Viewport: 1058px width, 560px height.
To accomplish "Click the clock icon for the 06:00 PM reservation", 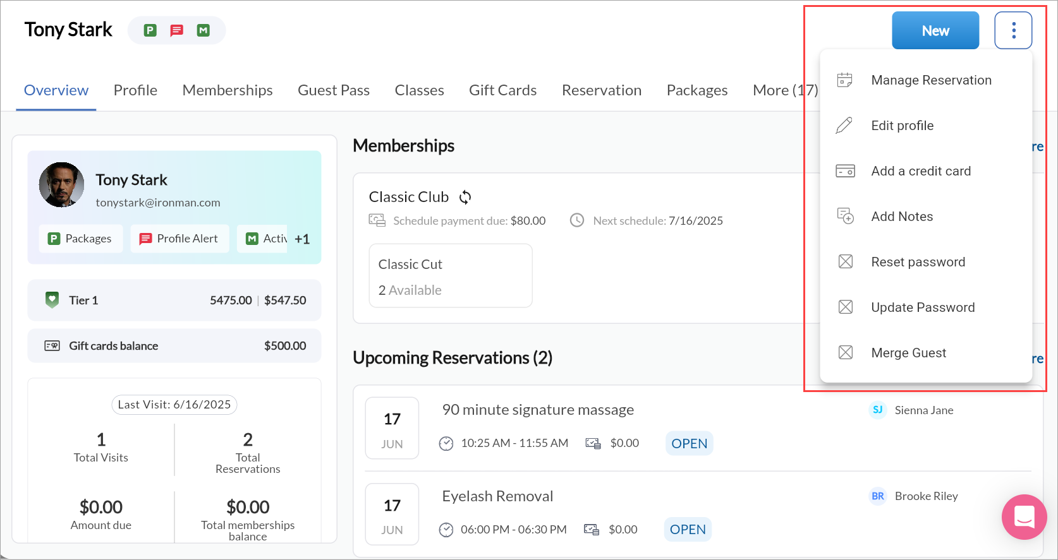I will point(446,530).
